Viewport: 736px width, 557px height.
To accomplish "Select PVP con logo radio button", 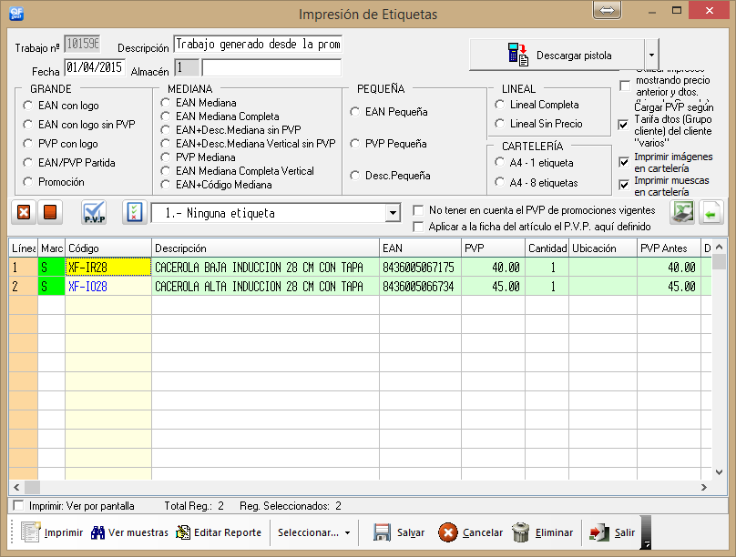I will point(28,144).
